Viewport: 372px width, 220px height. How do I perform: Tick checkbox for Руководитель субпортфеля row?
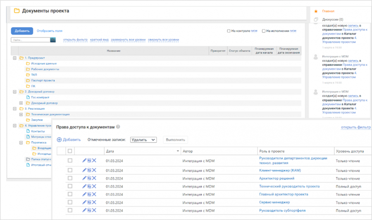click(x=70, y=210)
